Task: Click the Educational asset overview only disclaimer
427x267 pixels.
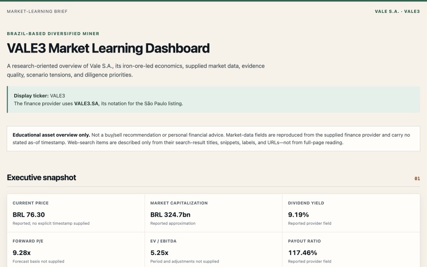Action: (213, 139)
